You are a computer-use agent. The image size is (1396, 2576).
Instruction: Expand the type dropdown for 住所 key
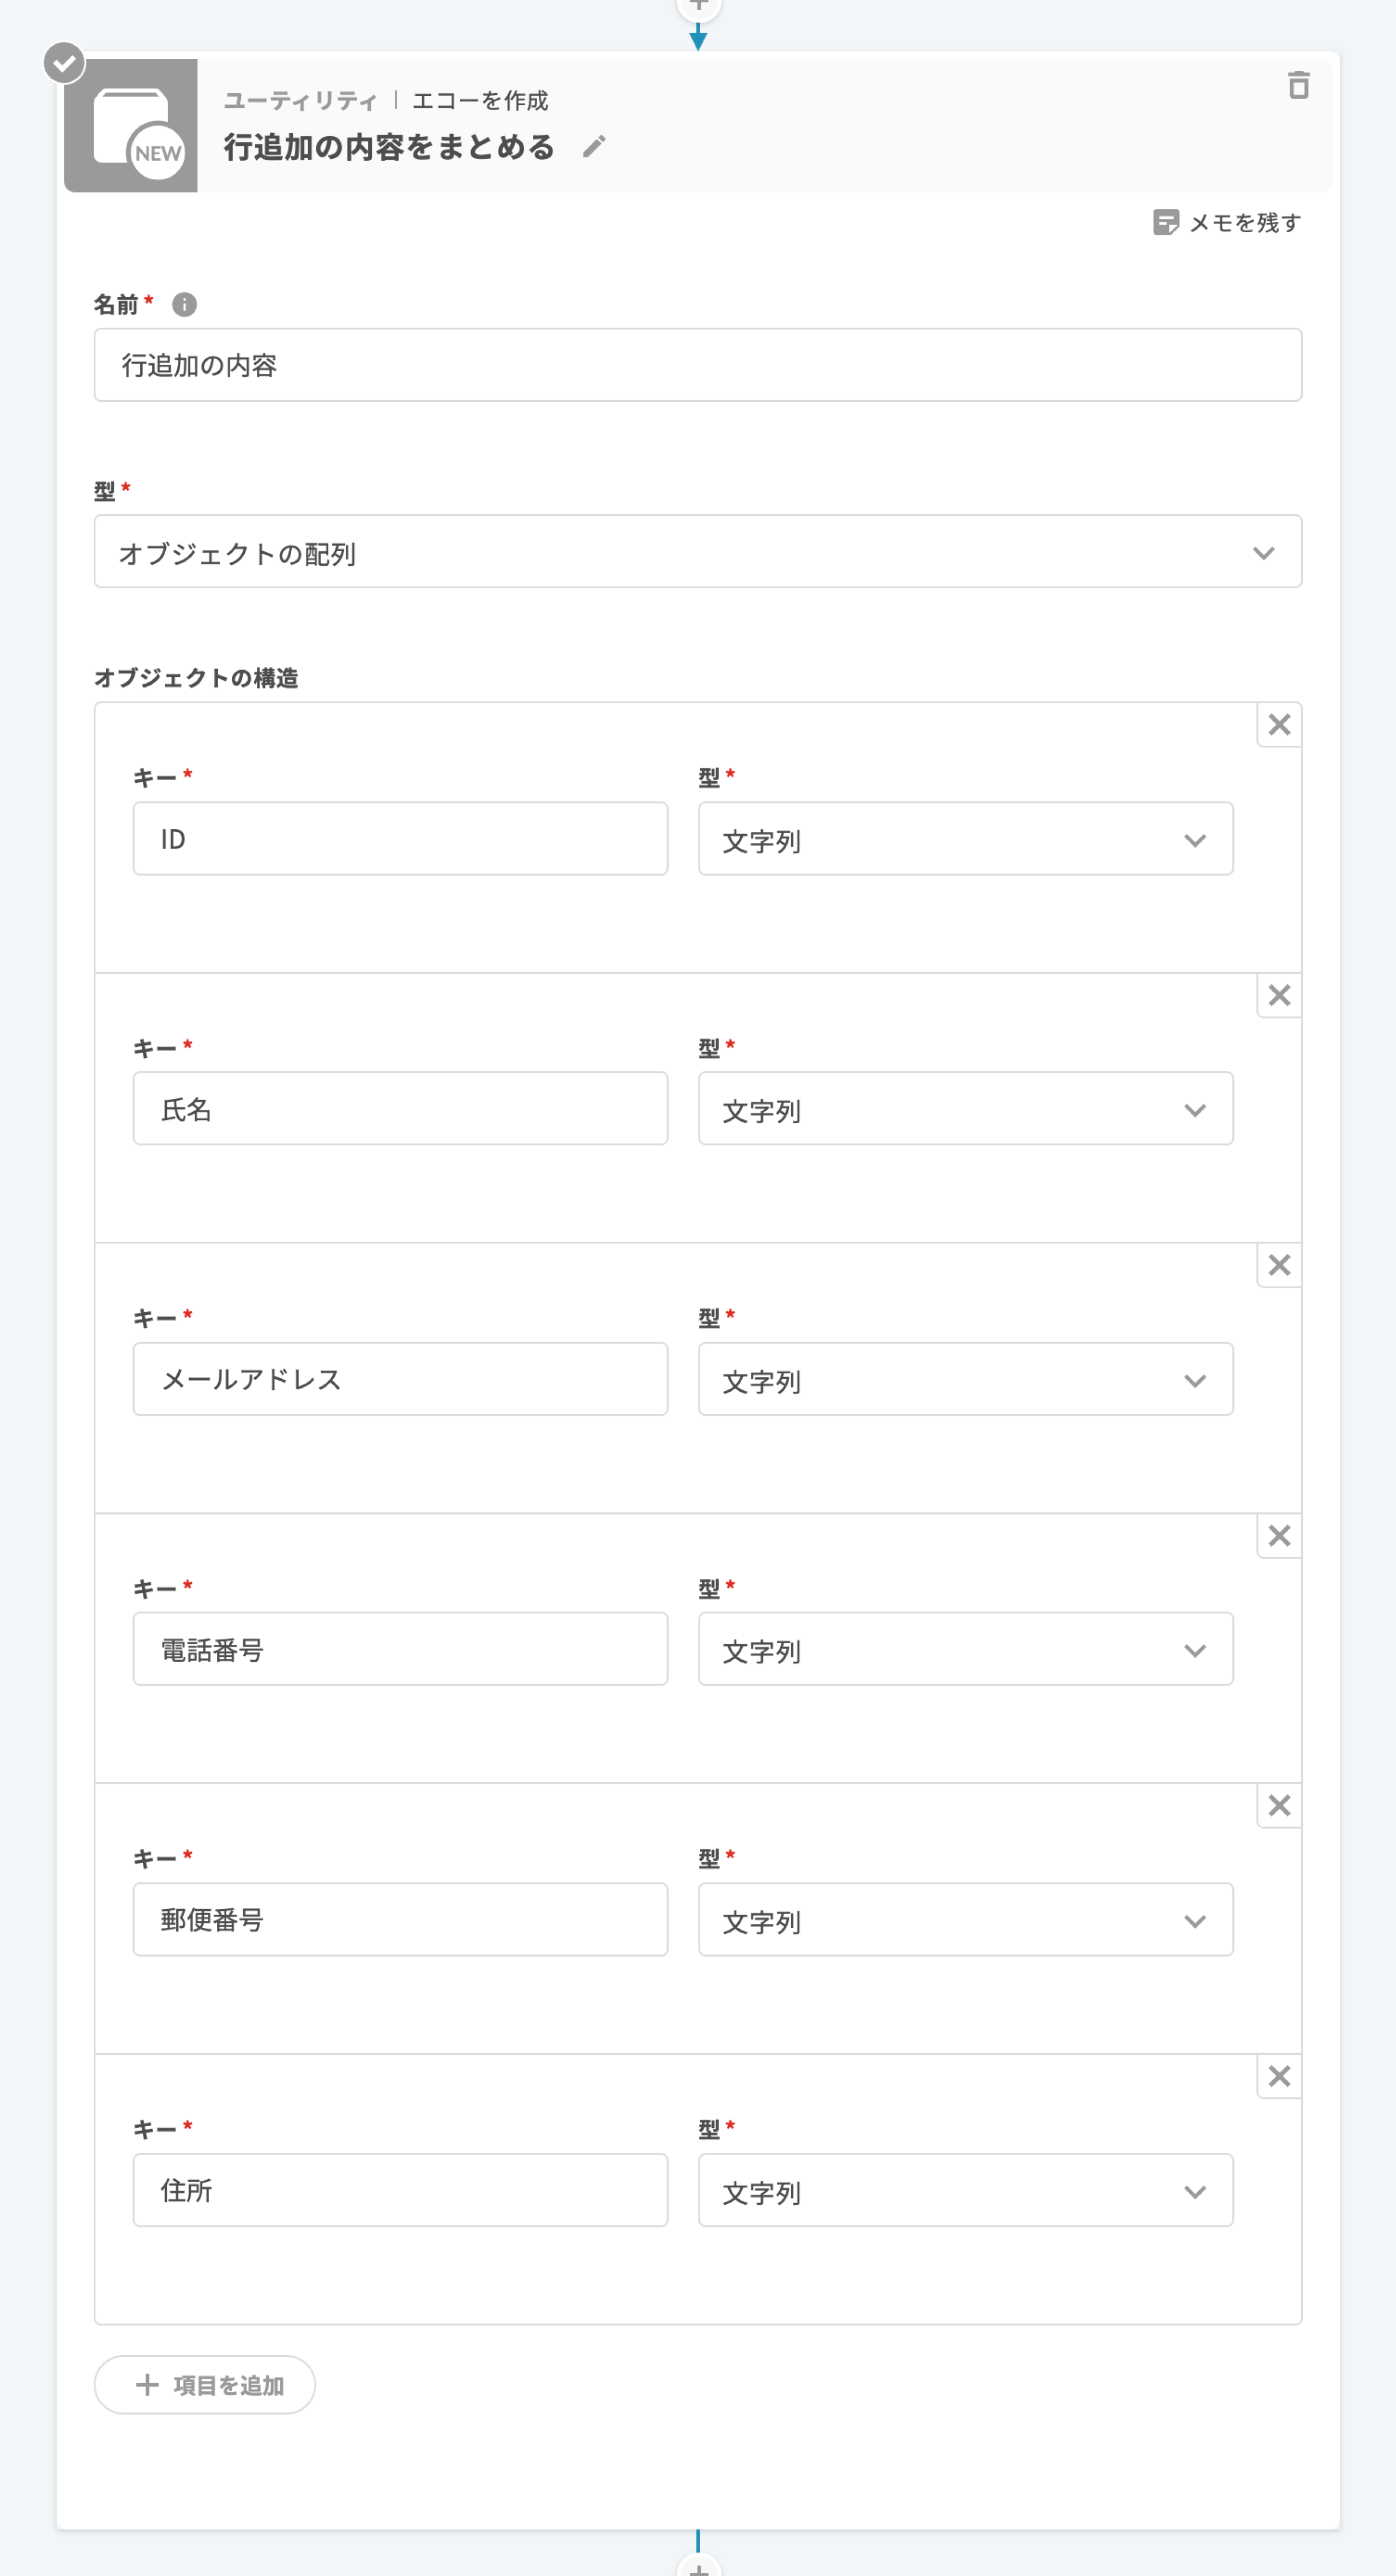(965, 2190)
